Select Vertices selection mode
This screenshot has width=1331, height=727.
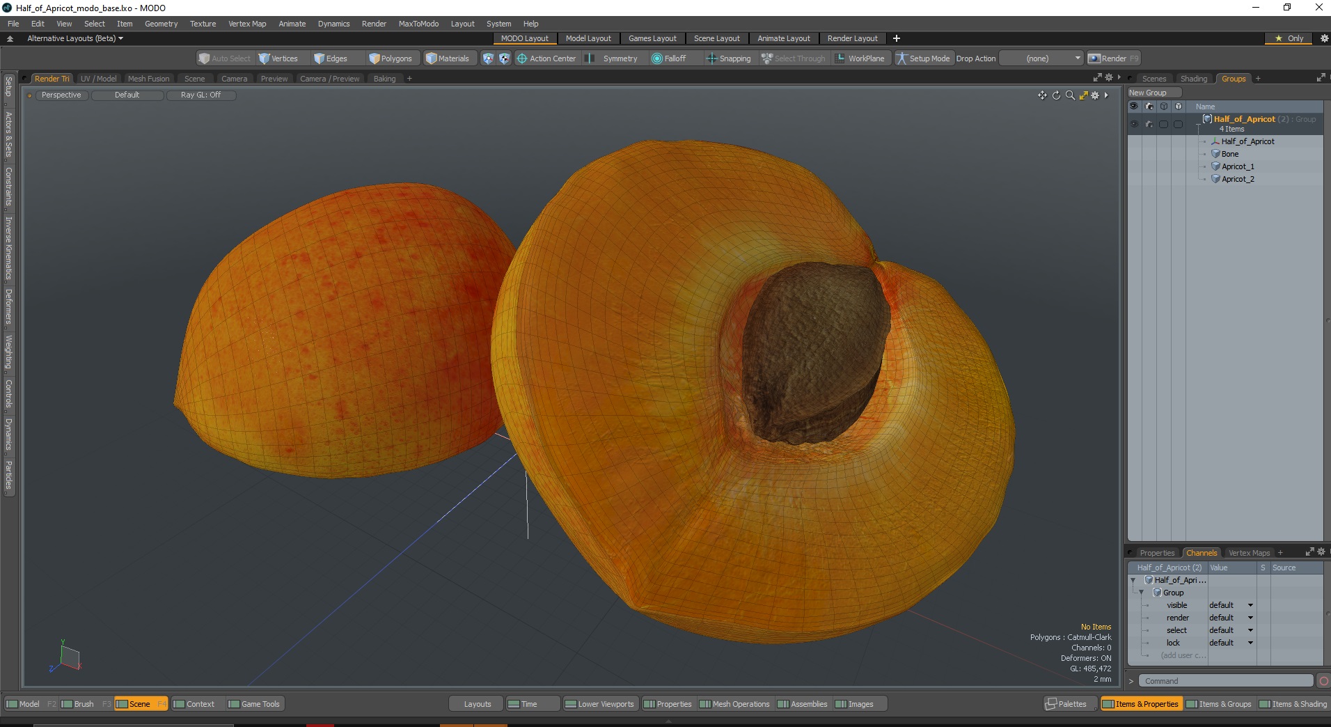[x=278, y=58]
